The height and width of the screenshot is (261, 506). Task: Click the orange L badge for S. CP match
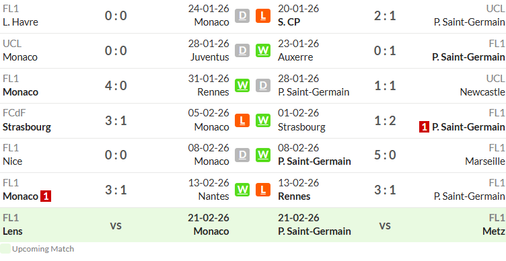(x=263, y=15)
